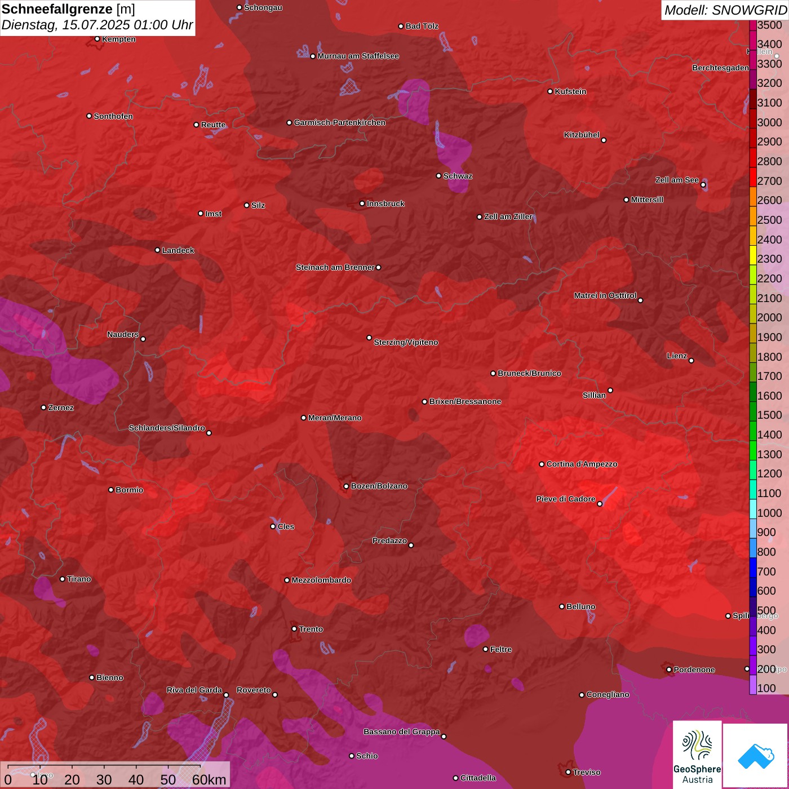Click the light violet legend swatch beside 100
This screenshot has width=789, height=789.
[x=753, y=684]
